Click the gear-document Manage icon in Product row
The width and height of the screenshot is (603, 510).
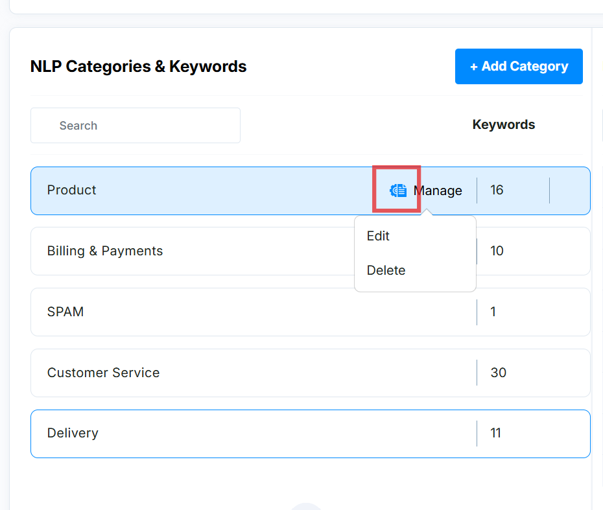click(398, 190)
